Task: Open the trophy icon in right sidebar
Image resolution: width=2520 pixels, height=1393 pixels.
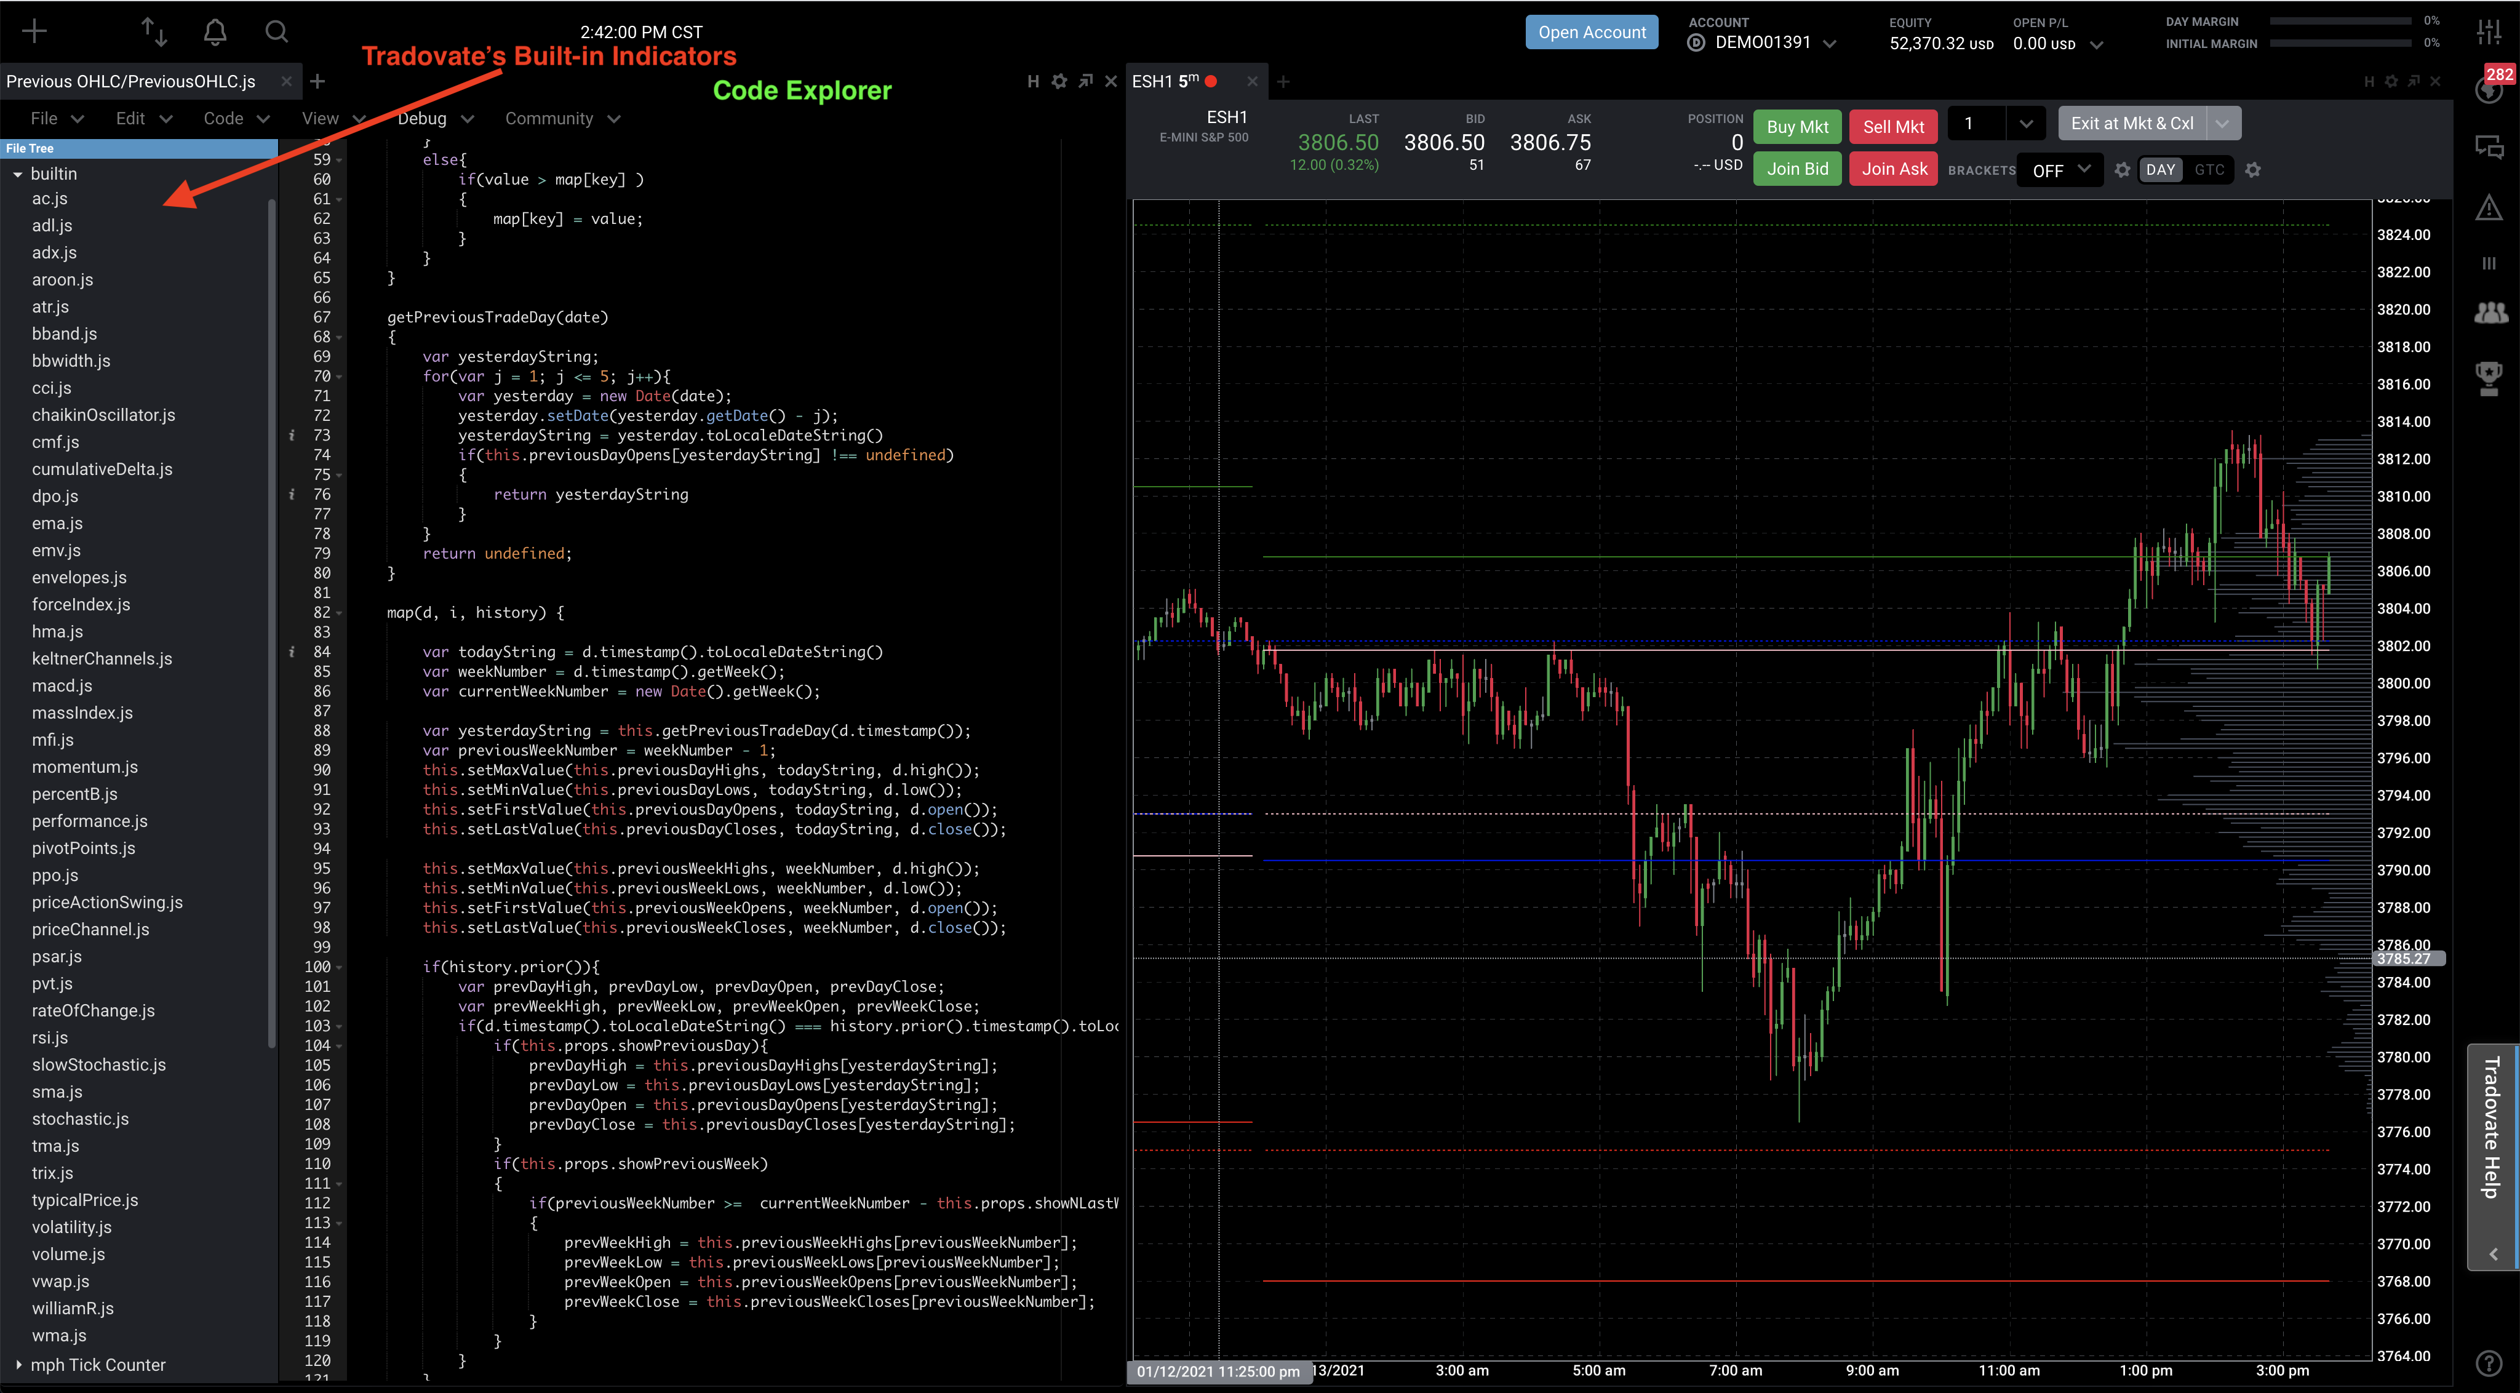Action: click(x=2489, y=378)
